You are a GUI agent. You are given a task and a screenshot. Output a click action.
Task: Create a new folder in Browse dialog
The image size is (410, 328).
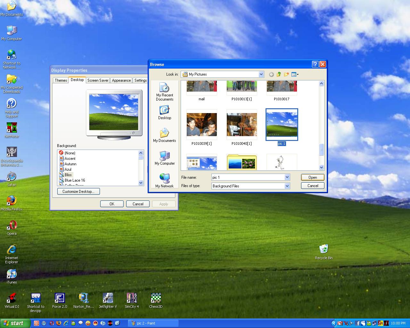point(286,74)
